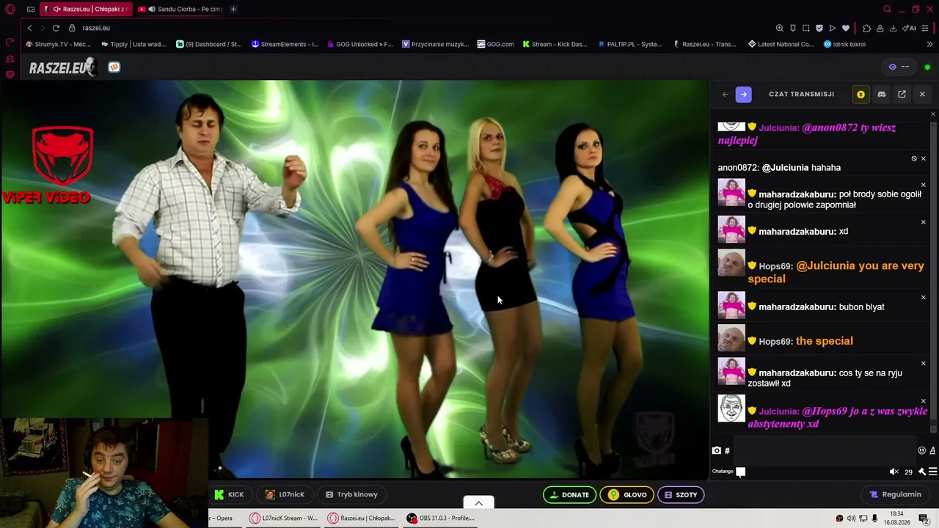The image size is (939, 528).
Task: Open the ad blocker shield
Action: (x=819, y=28)
